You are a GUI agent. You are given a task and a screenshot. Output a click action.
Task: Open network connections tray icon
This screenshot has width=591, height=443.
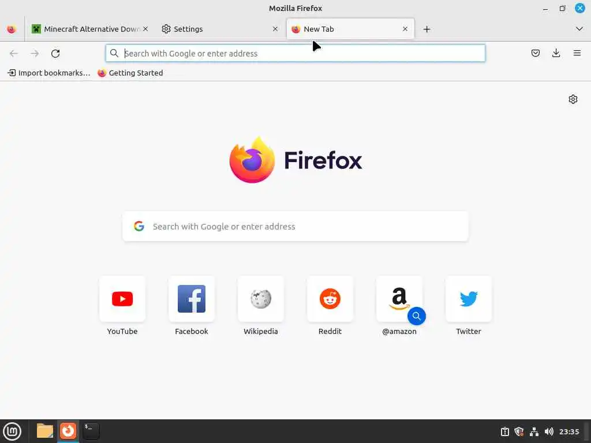point(534,431)
